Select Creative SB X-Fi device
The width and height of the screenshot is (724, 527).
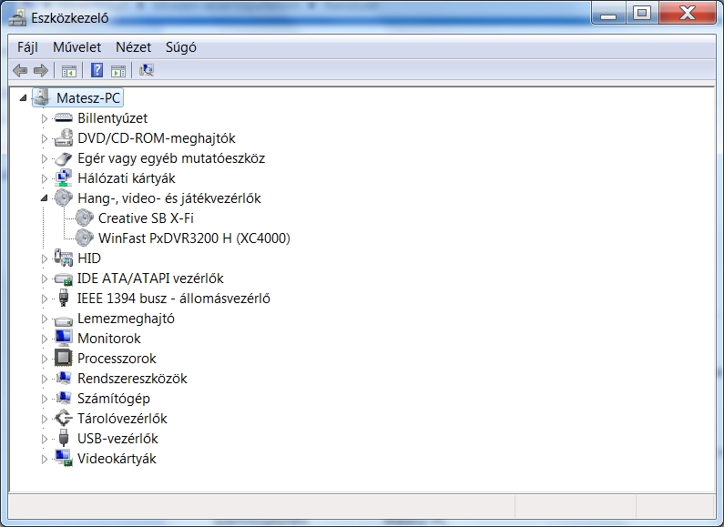(146, 218)
